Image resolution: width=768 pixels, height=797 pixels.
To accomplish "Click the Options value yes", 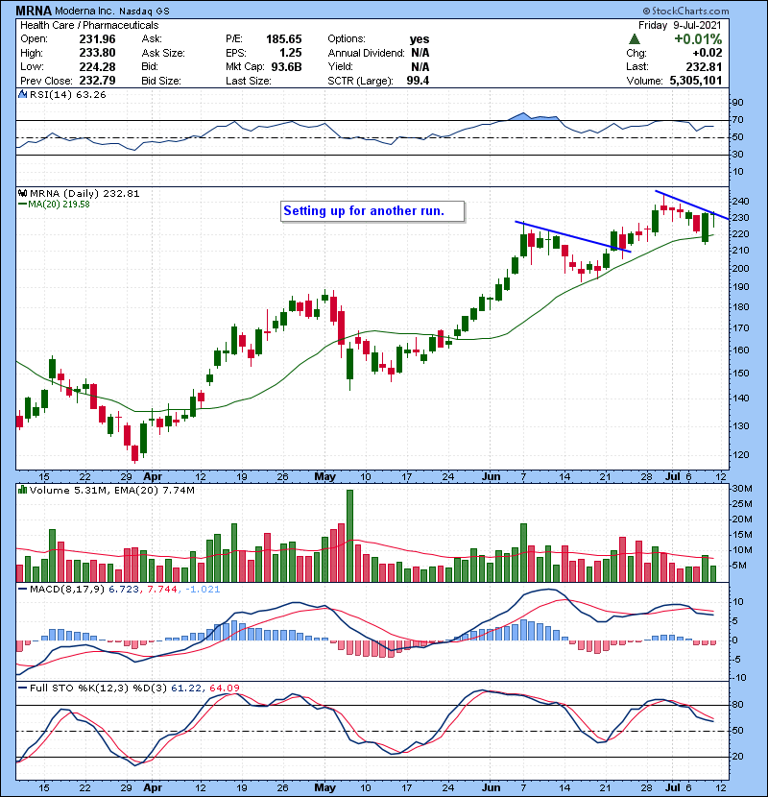I will (420, 39).
